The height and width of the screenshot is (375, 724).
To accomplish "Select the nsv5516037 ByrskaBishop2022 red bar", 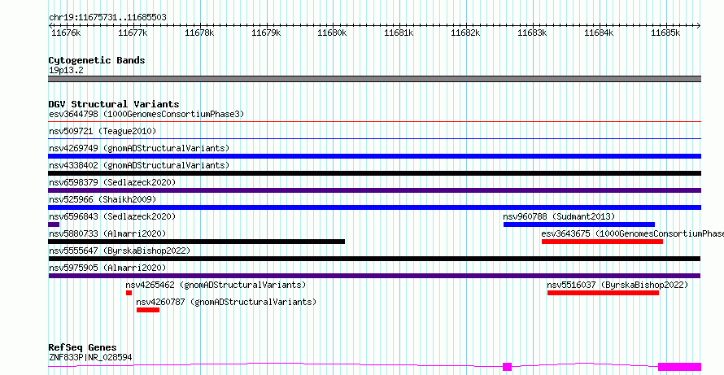I will [603, 293].
